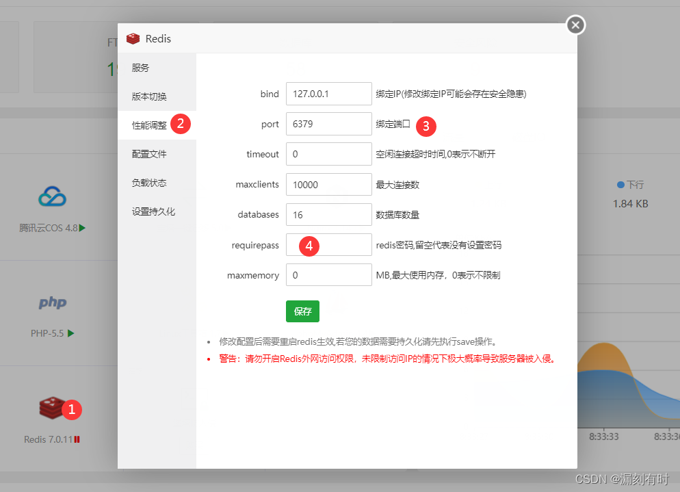This screenshot has width=680, height=492.
Task: Stop the running Redis 7.0.11 service
Action: click(x=77, y=439)
